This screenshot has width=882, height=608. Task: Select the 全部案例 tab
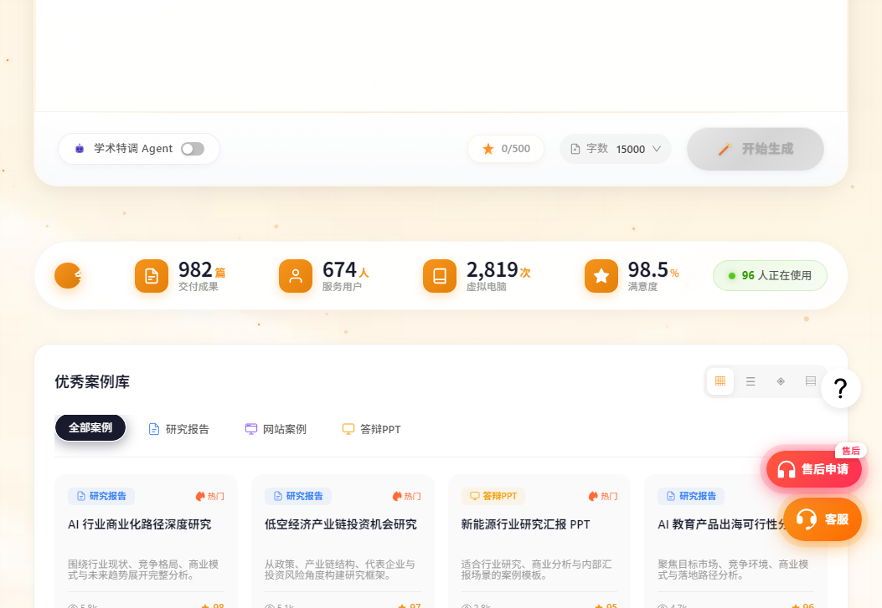click(90, 428)
